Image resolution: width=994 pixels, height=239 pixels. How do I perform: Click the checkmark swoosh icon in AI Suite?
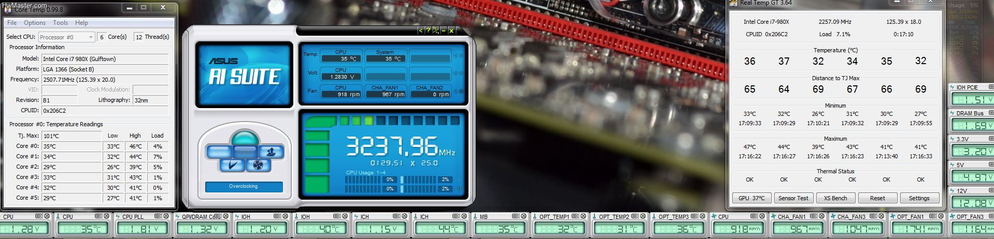232,165
